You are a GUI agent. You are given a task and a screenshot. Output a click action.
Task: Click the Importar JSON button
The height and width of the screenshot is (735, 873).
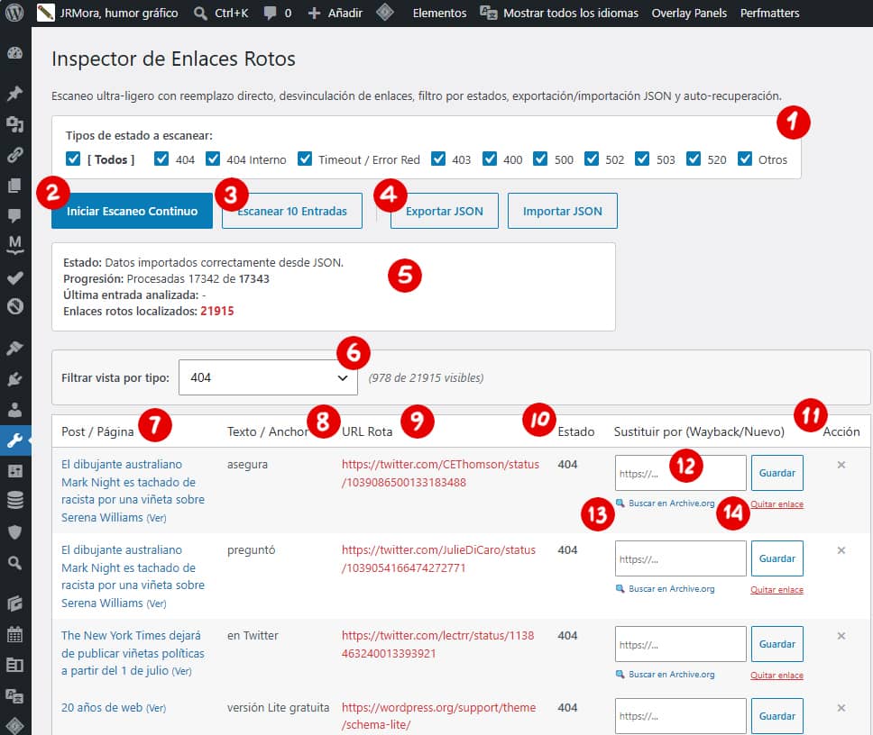[x=563, y=211]
